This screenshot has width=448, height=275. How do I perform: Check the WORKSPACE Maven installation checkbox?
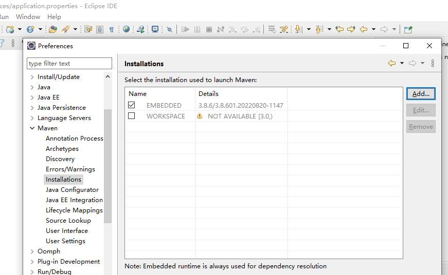coord(132,116)
